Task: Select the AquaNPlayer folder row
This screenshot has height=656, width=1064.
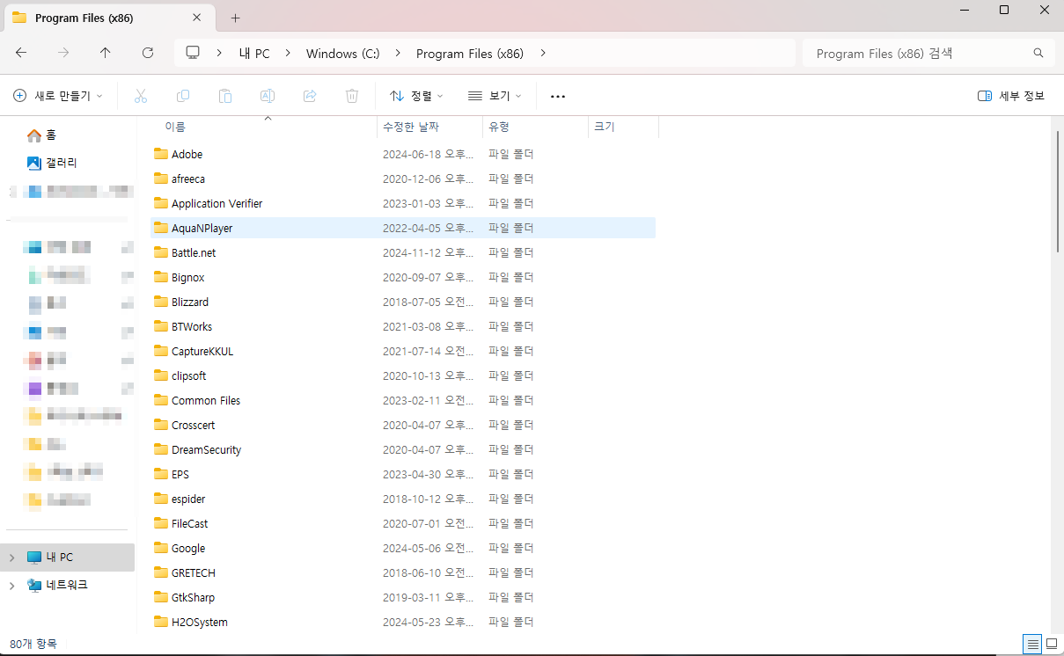Action: tap(403, 228)
